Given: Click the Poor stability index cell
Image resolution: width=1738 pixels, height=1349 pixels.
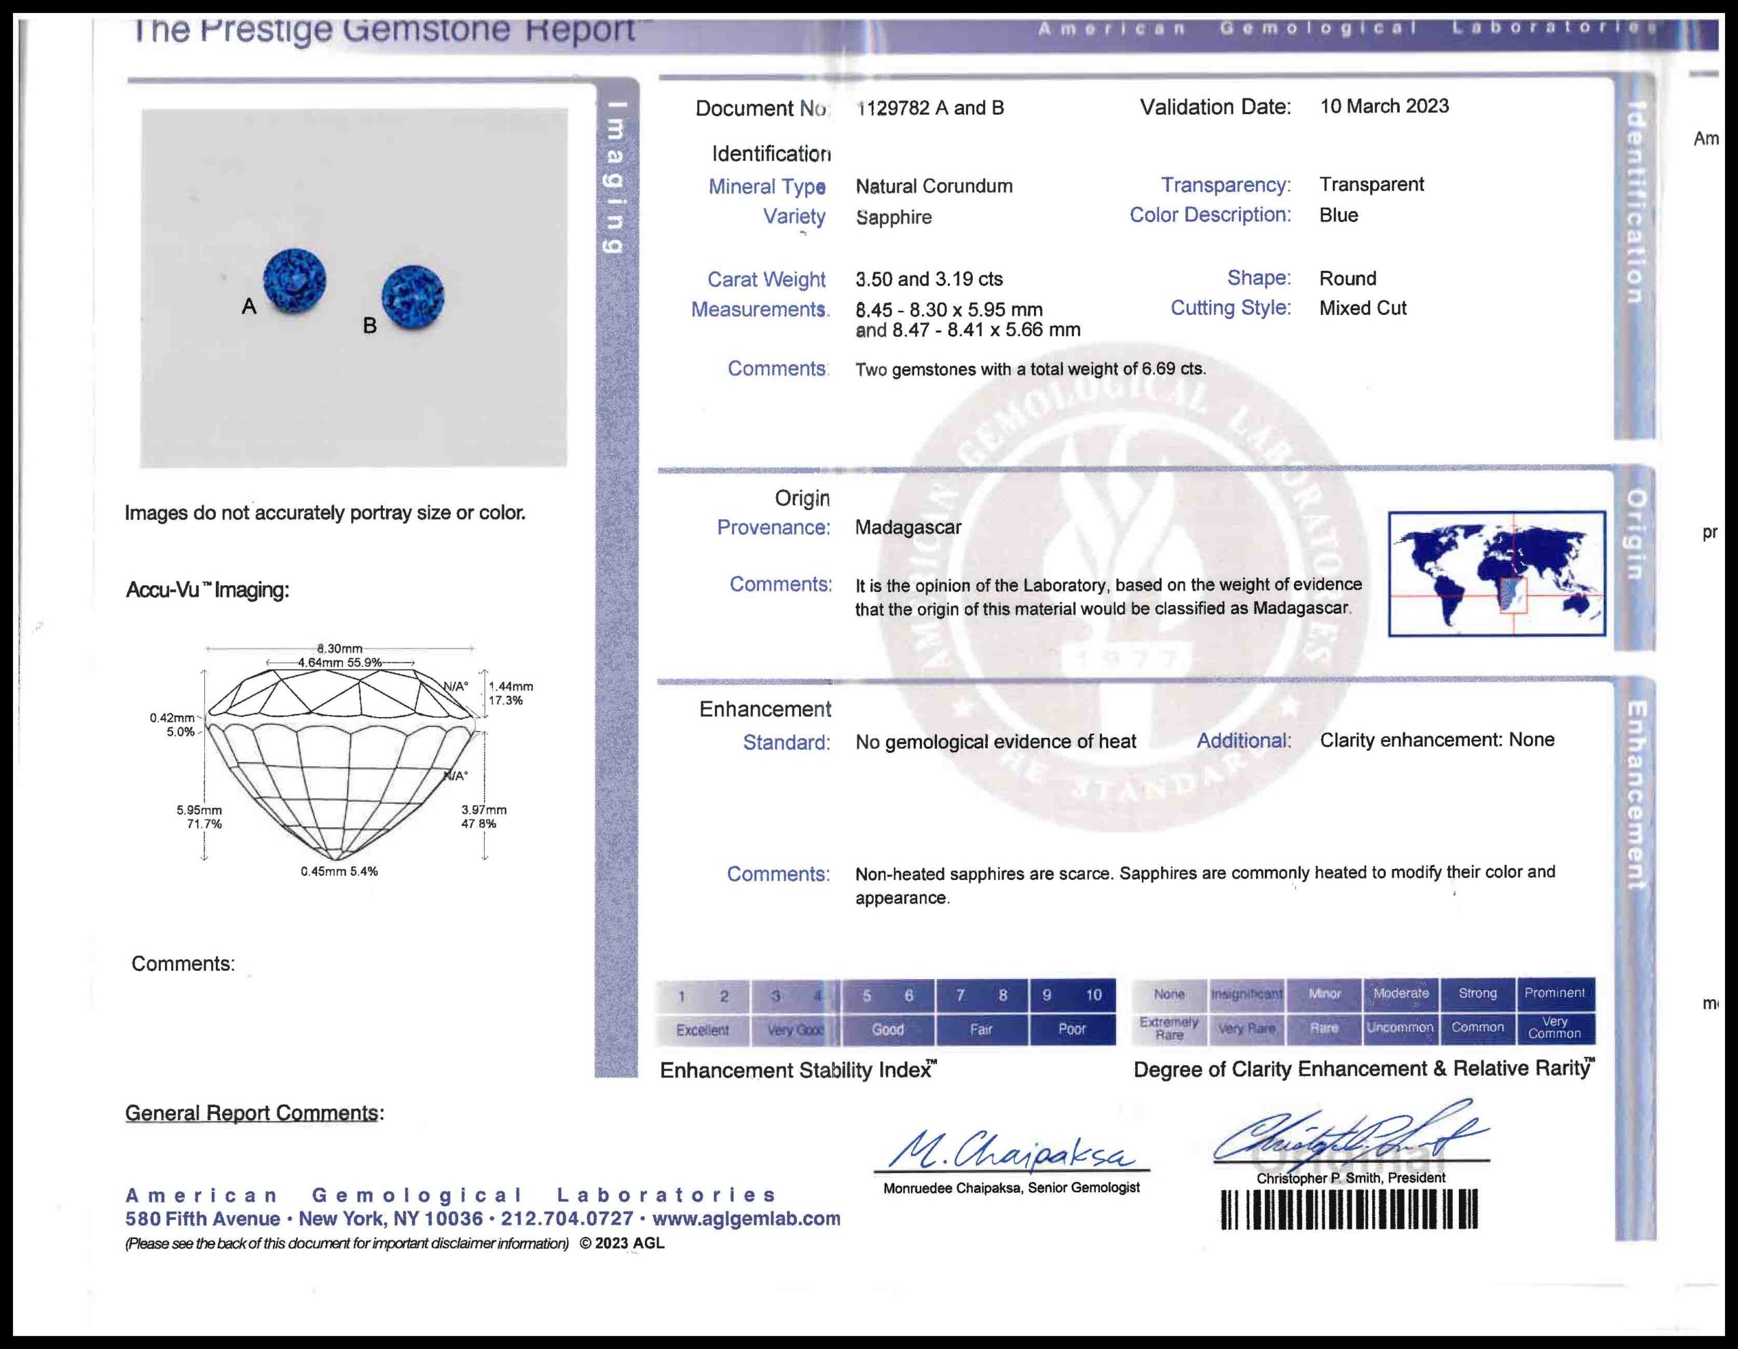Looking at the screenshot, I should 1071,1029.
